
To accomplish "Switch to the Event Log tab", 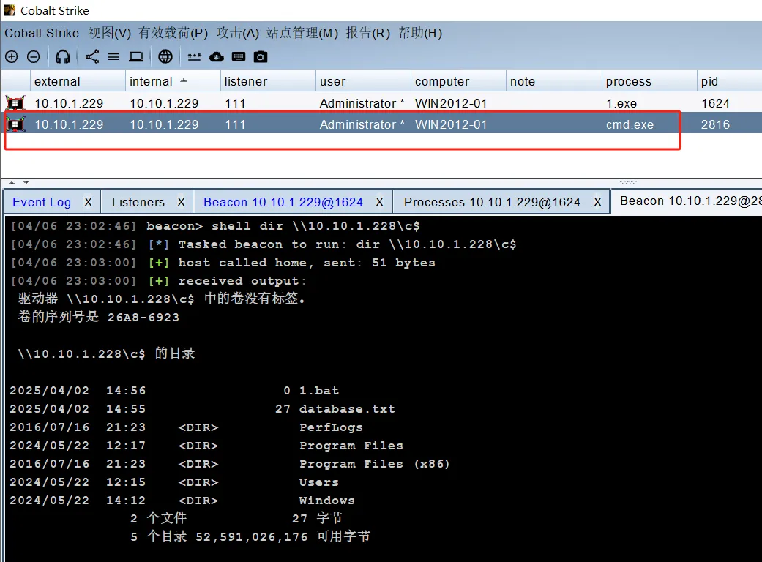I will click(42, 202).
